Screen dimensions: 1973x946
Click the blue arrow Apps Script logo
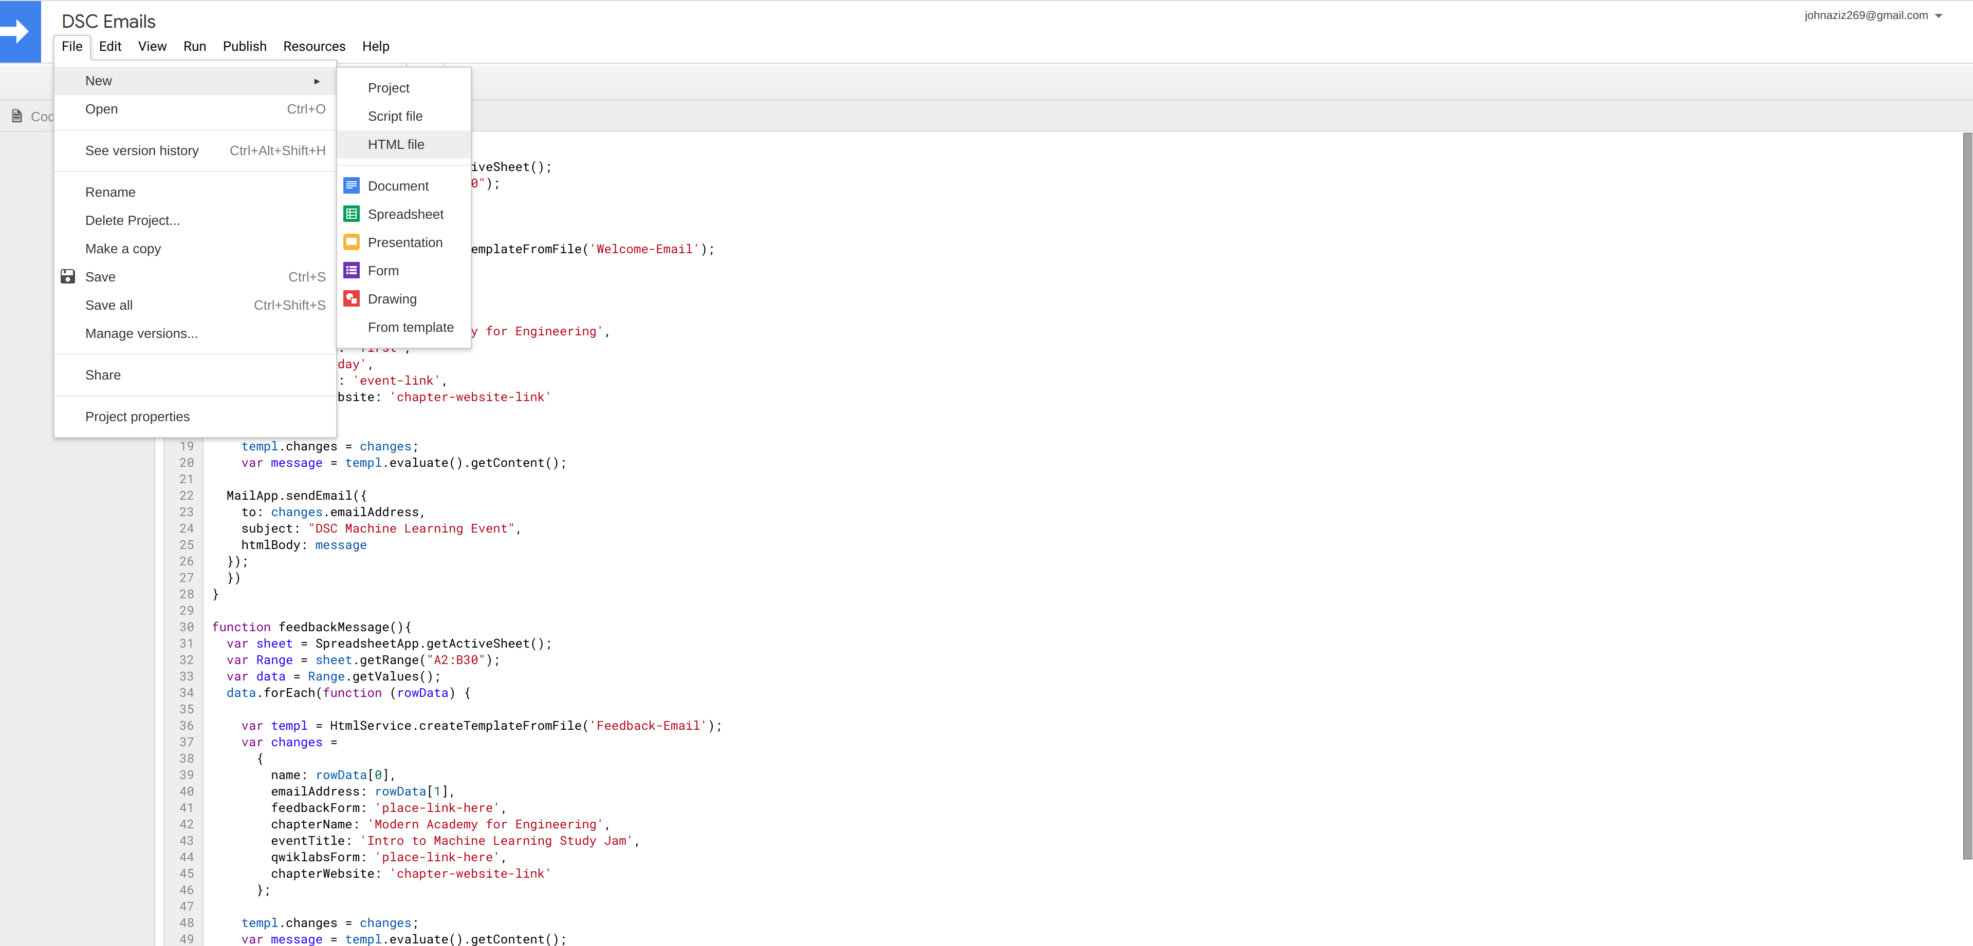click(x=20, y=31)
